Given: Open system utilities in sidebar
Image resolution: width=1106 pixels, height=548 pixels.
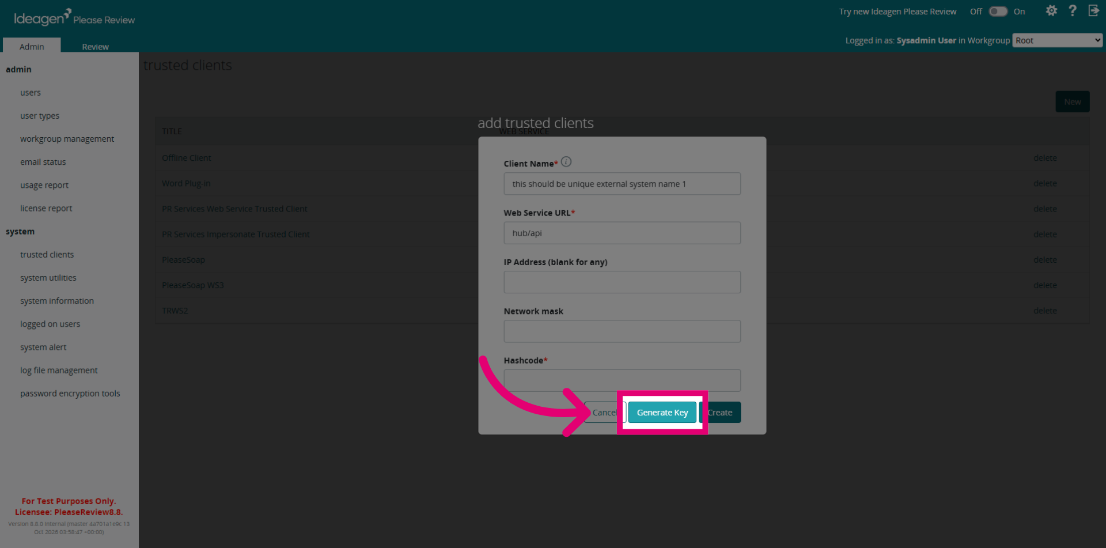Looking at the screenshot, I should pyautogui.click(x=48, y=278).
